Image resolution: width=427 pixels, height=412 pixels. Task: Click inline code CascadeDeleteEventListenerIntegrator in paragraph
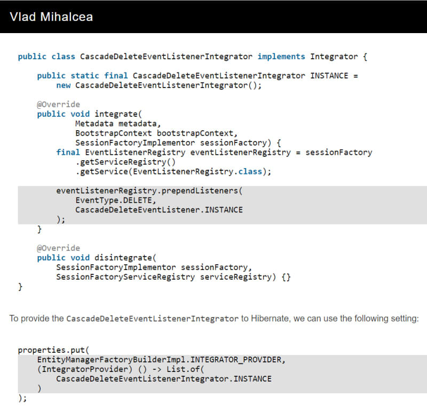pyautogui.click(x=152, y=319)
